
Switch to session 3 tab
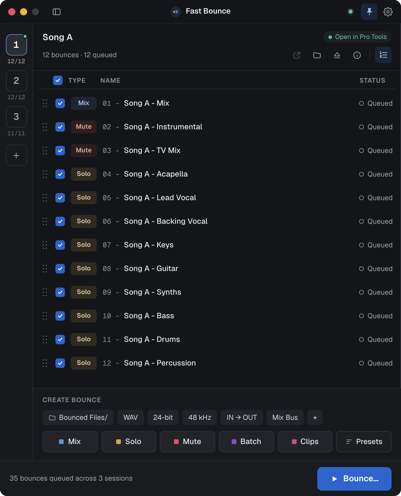click(x=17, y=117)
